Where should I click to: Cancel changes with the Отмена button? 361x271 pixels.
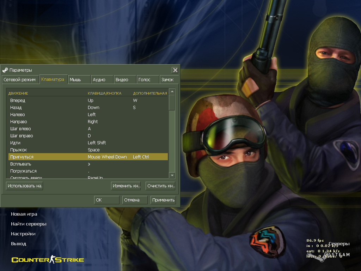(x=135, y=200)
